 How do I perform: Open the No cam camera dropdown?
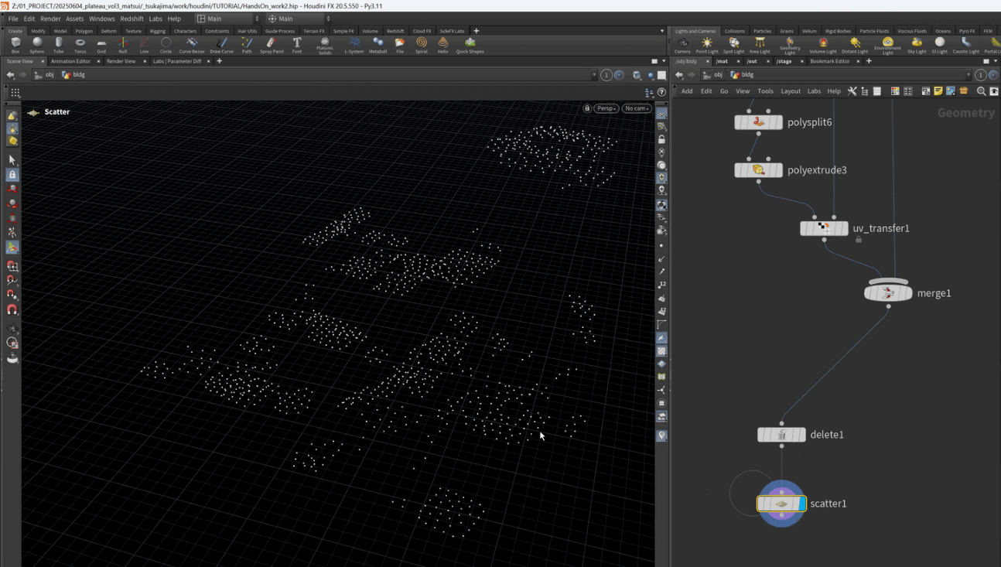tap(637, 108)
